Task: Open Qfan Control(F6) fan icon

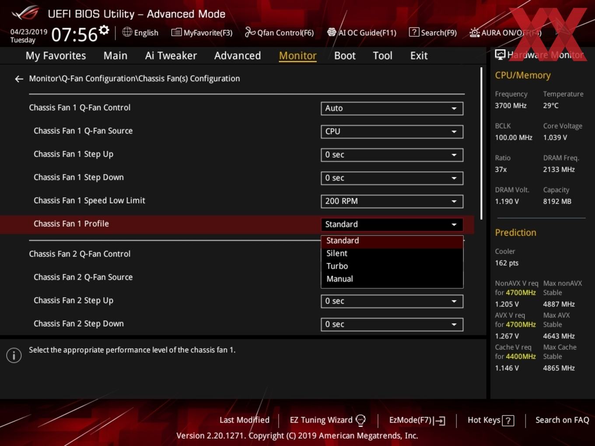Action: pos(250,32)
